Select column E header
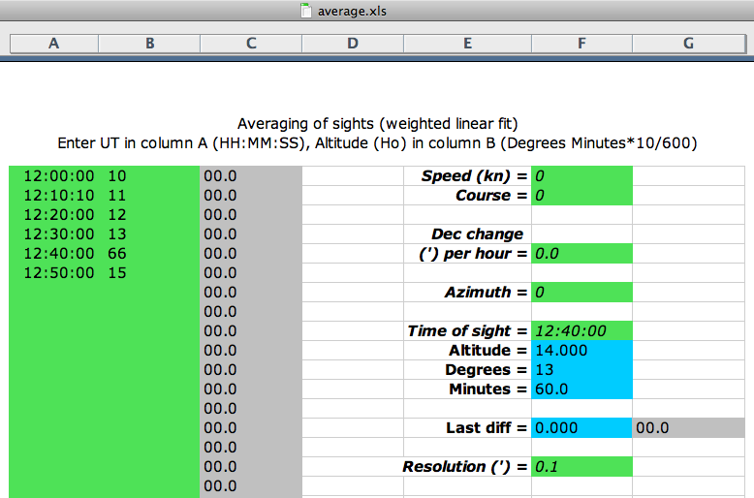754x498 pixels. [467, 44]
